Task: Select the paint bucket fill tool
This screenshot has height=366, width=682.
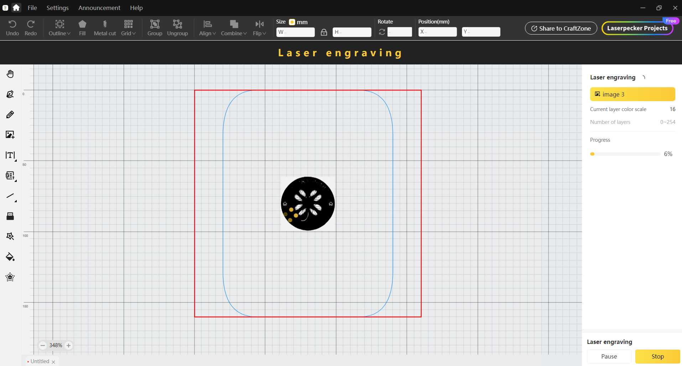Action: tap(10, 257)
